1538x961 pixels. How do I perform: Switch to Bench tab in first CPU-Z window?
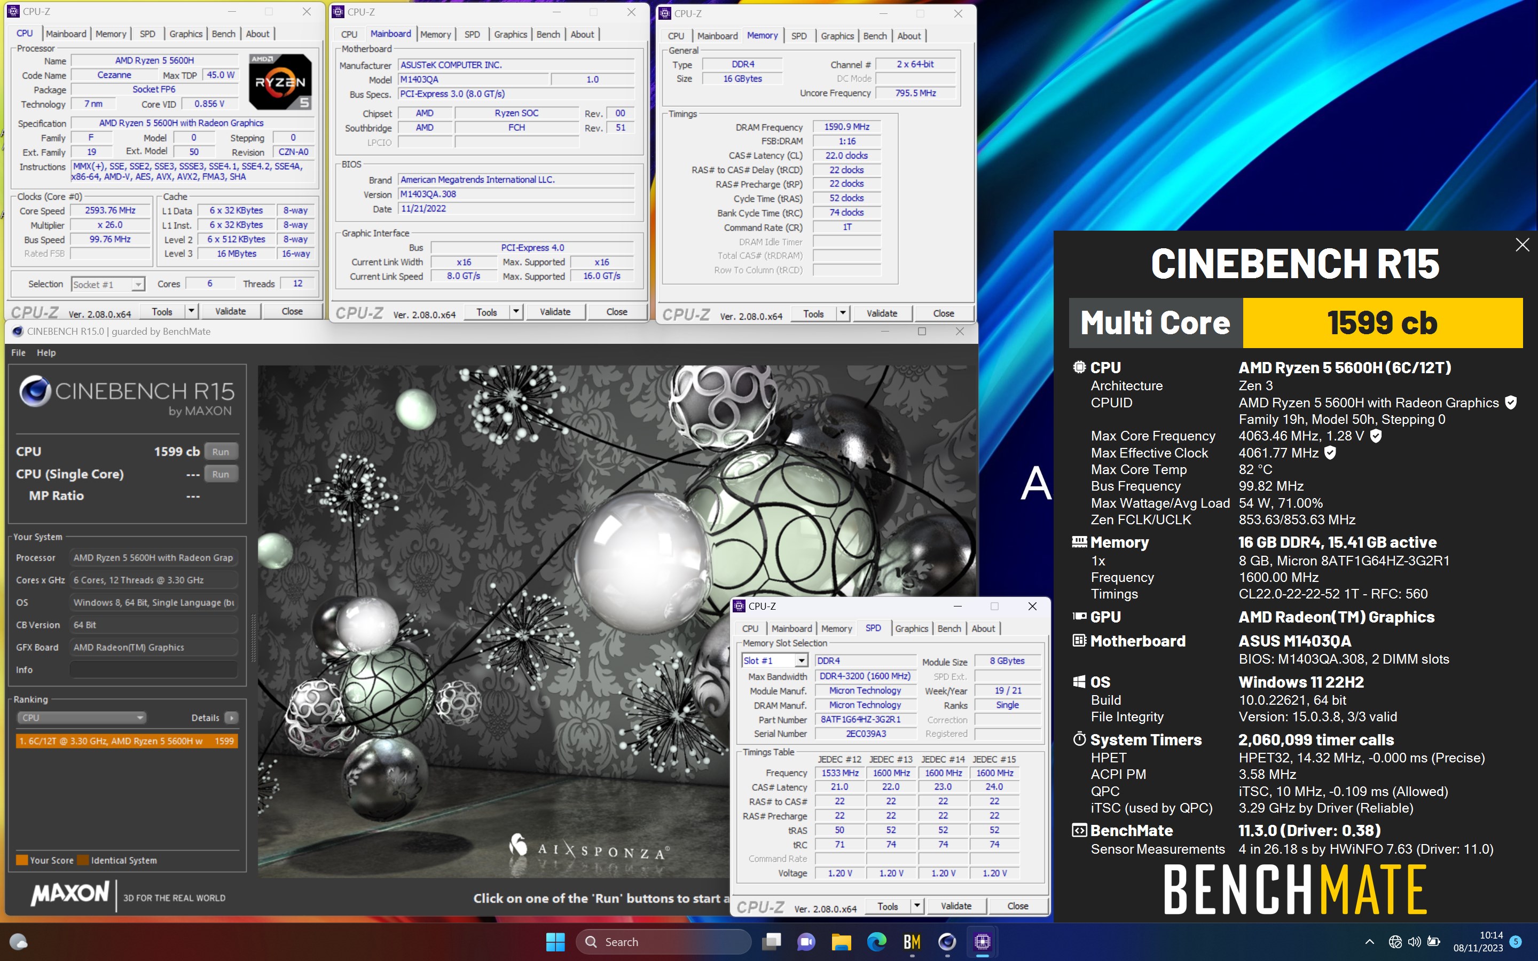[x=223, y=34]
